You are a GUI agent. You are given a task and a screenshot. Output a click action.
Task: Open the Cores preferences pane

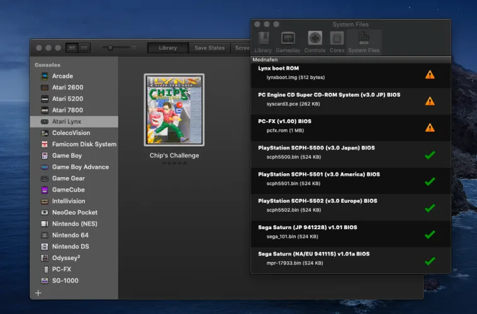point(337,41)
